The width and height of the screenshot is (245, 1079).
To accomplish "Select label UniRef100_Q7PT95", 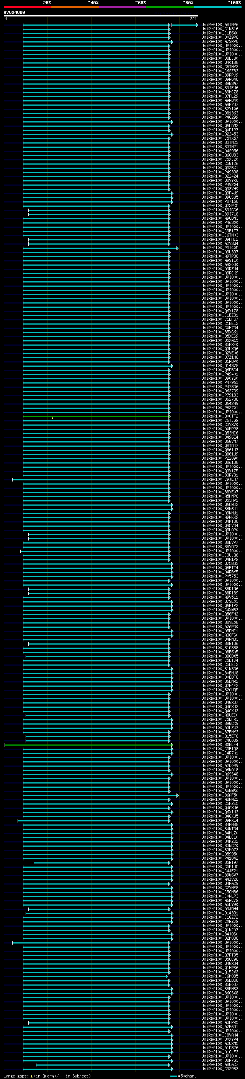I will point(220,955).
